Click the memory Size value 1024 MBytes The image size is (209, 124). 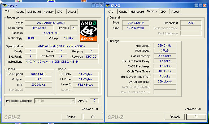[x=136, y=28]
